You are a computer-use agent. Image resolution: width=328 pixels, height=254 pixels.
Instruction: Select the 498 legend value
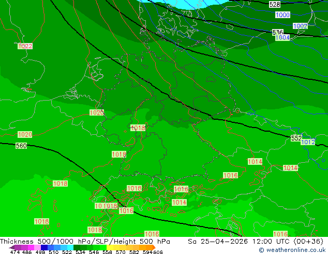pyautogui.click(x=40, y=252)
